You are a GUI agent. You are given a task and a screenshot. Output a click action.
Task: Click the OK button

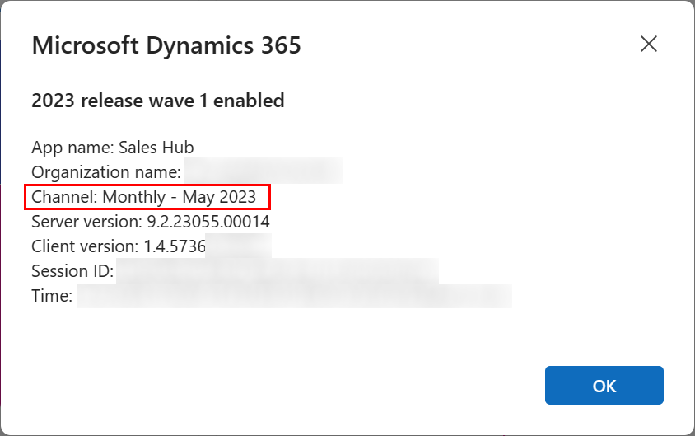click(604, 386)
